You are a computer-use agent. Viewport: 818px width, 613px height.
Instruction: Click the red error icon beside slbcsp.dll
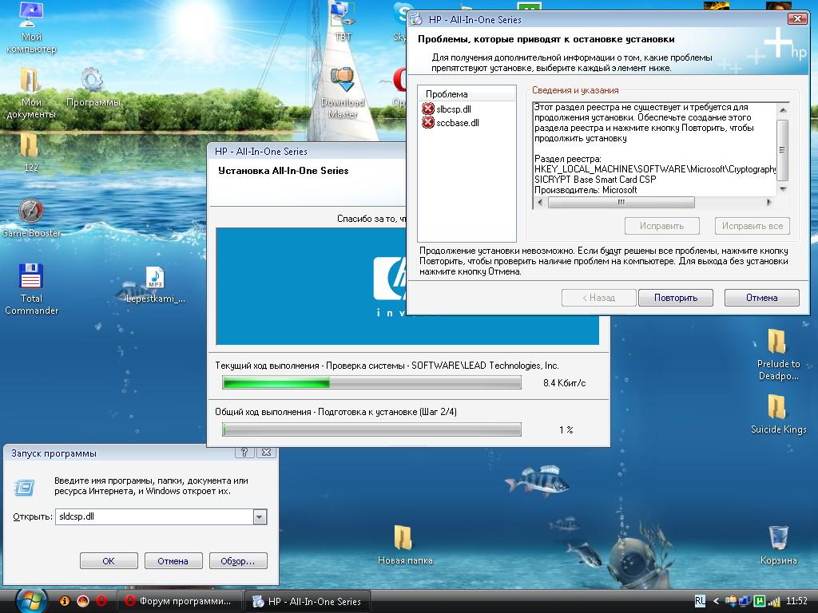428,109
